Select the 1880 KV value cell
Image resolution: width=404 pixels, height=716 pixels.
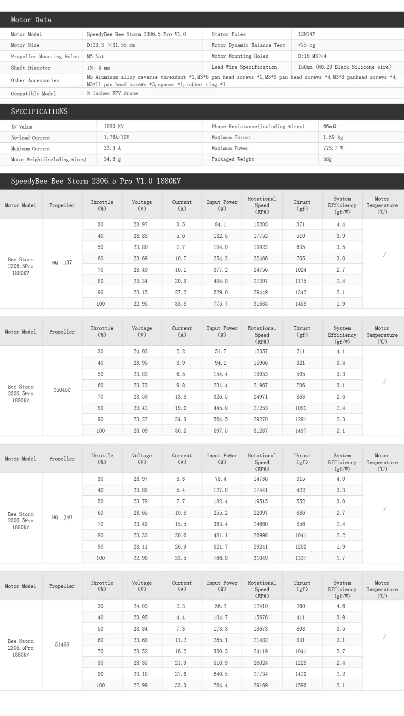pyautogui.click(x=149, y=126)
